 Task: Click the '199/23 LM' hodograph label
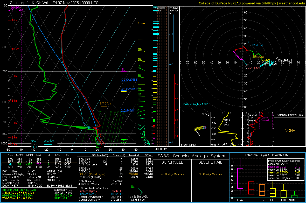(x=256, y=45)
